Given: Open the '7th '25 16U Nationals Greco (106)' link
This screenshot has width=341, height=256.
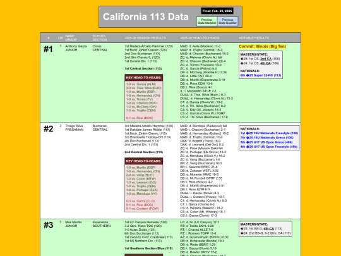Looking at the screenshot, I should pyautogui.click(x=267, y=138).
